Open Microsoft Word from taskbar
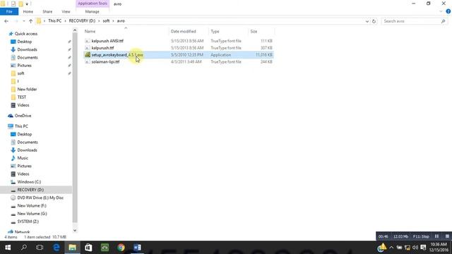Viewport: 452px width, 254px height. pyautogui.click(x=137, y=248)
